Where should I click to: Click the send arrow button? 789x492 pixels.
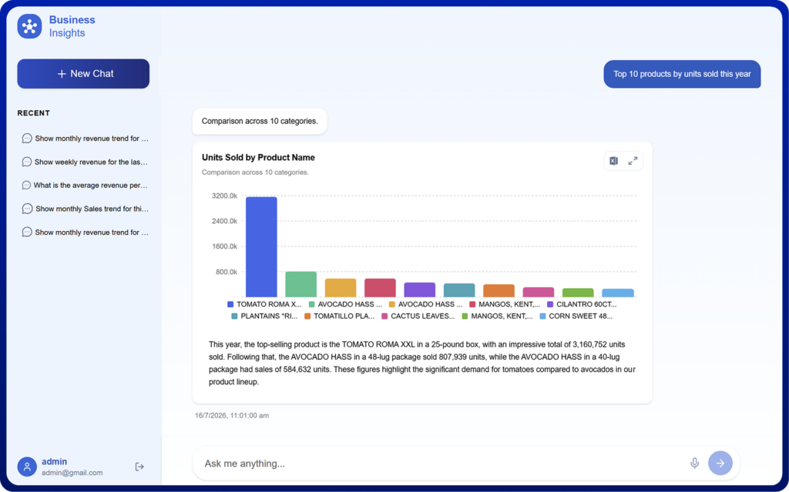(720, 463)
